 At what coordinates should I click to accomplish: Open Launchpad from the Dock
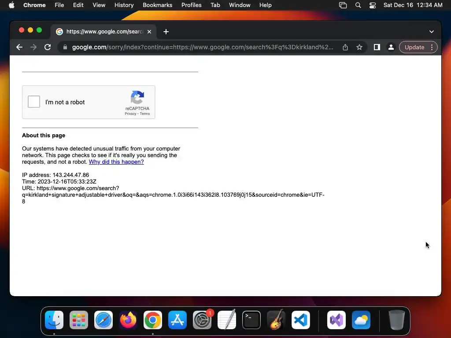click(79, 320)
